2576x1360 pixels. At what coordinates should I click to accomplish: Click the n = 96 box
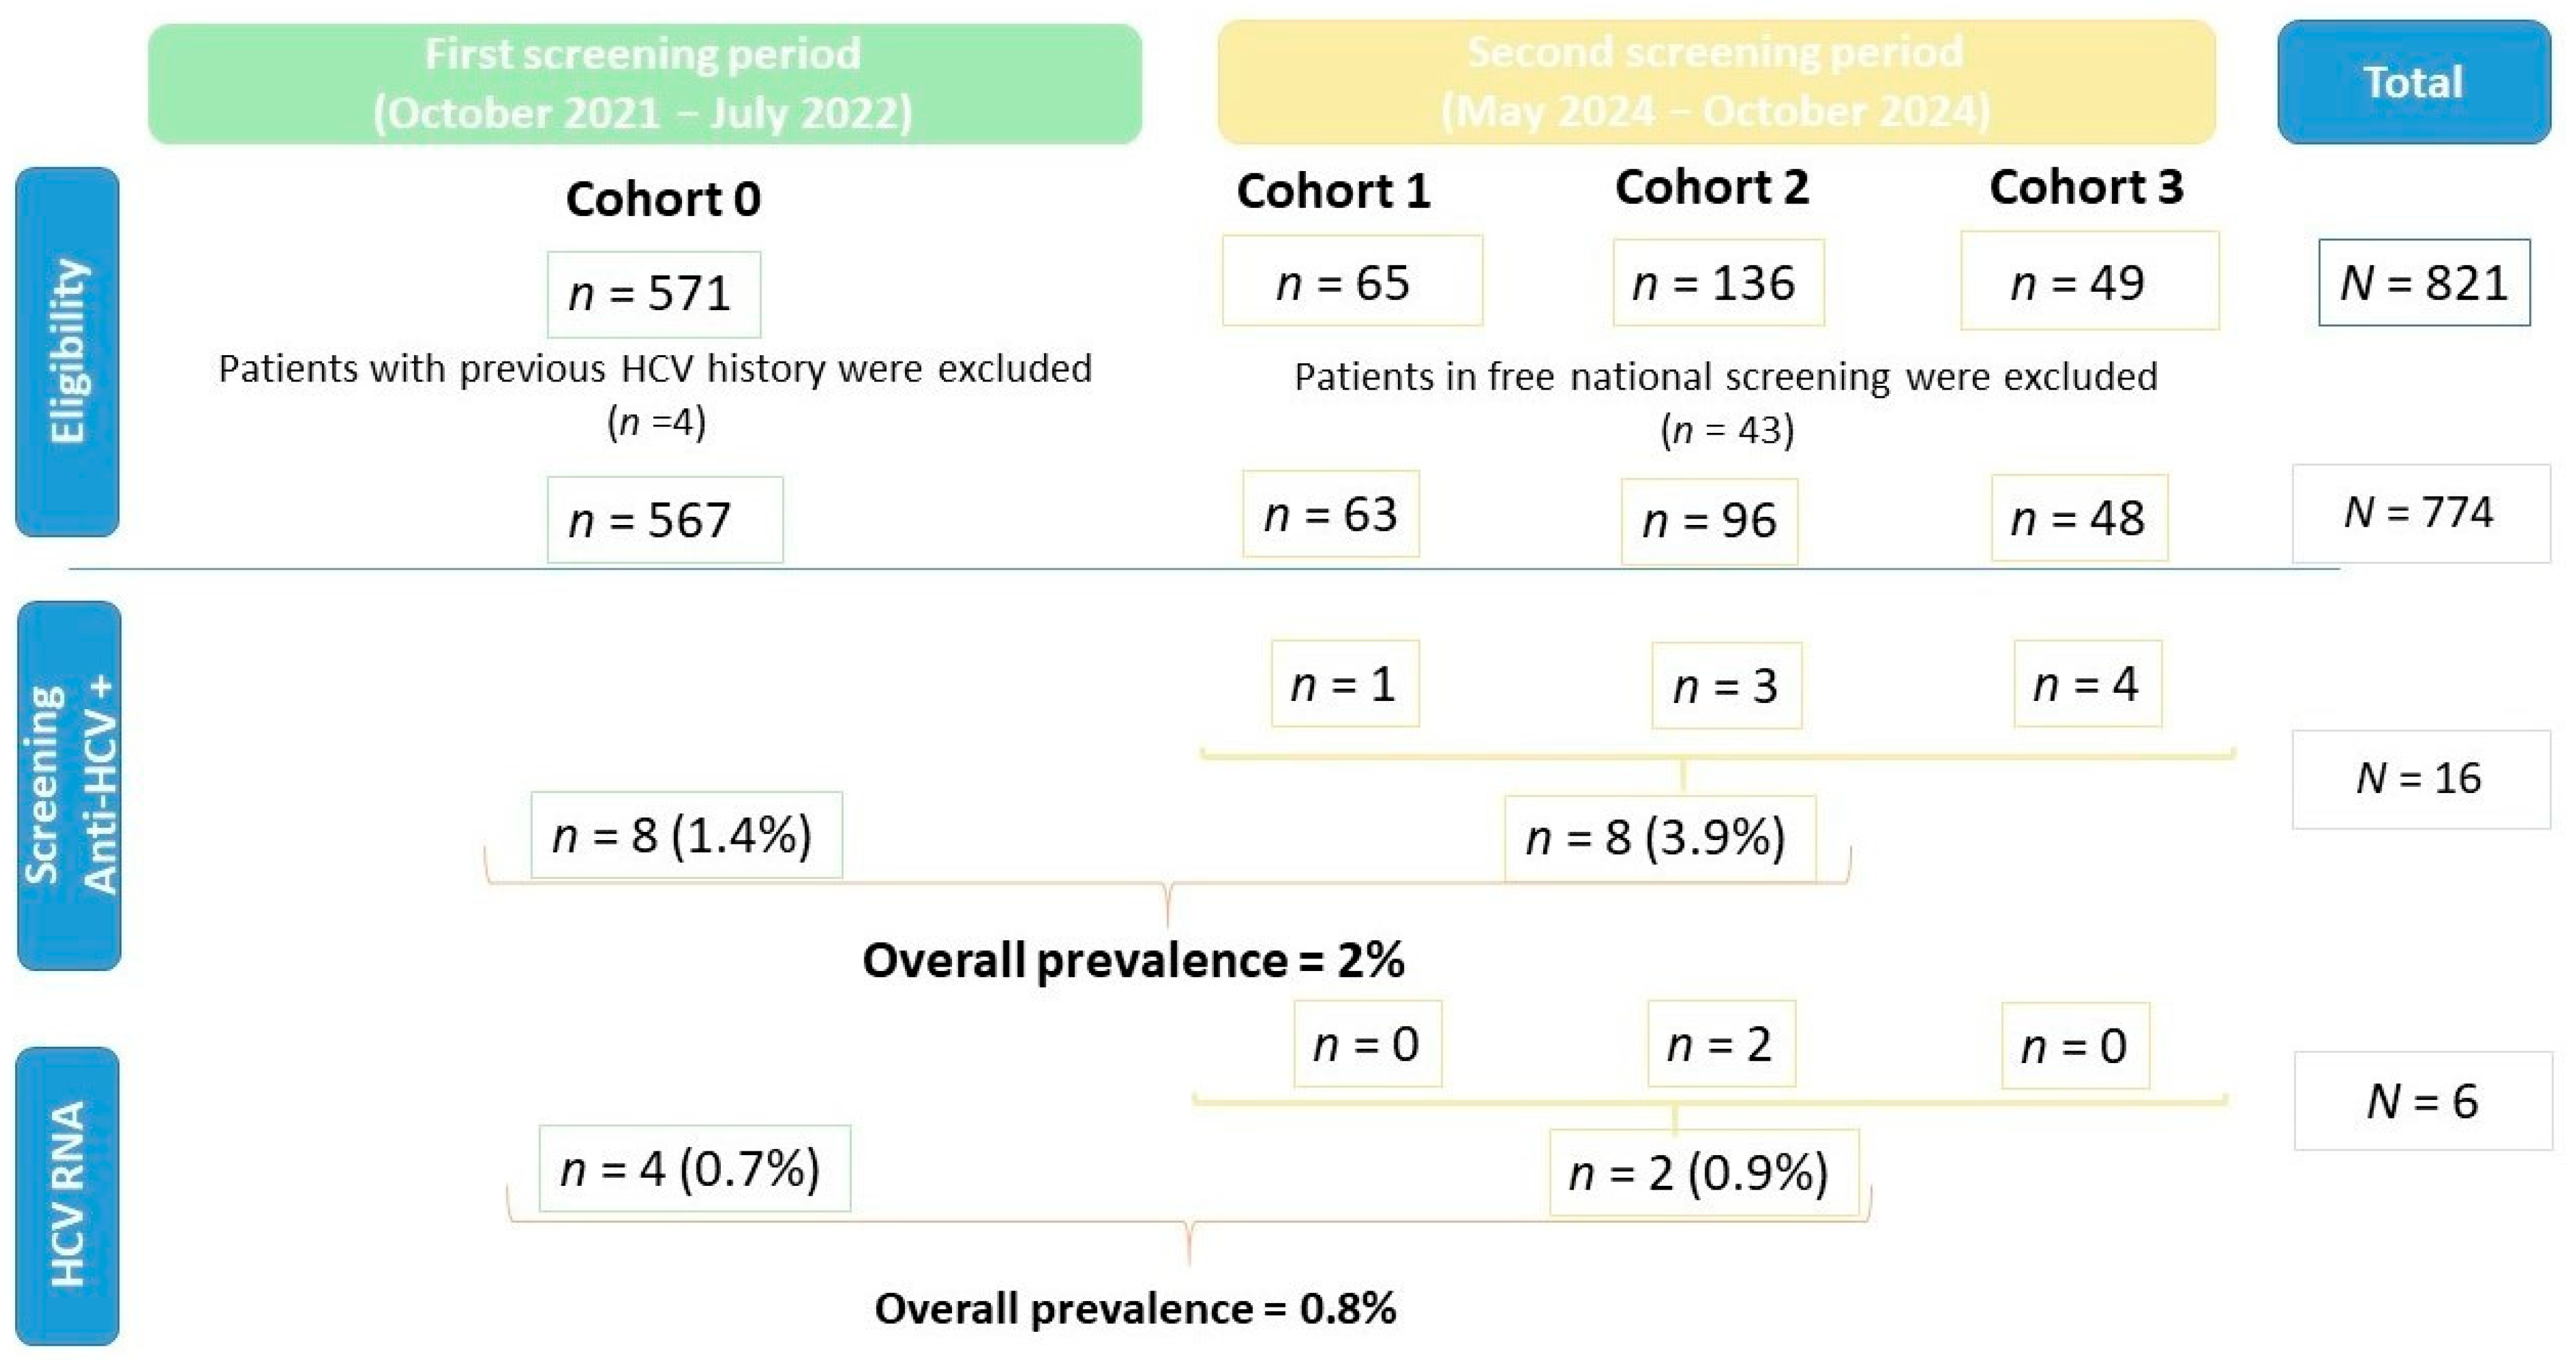click(1708, 521)
